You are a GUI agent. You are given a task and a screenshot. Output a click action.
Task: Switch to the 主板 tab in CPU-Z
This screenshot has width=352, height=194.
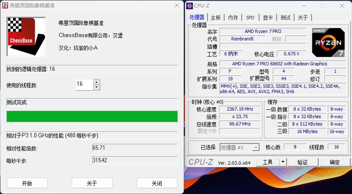point(216,18)
